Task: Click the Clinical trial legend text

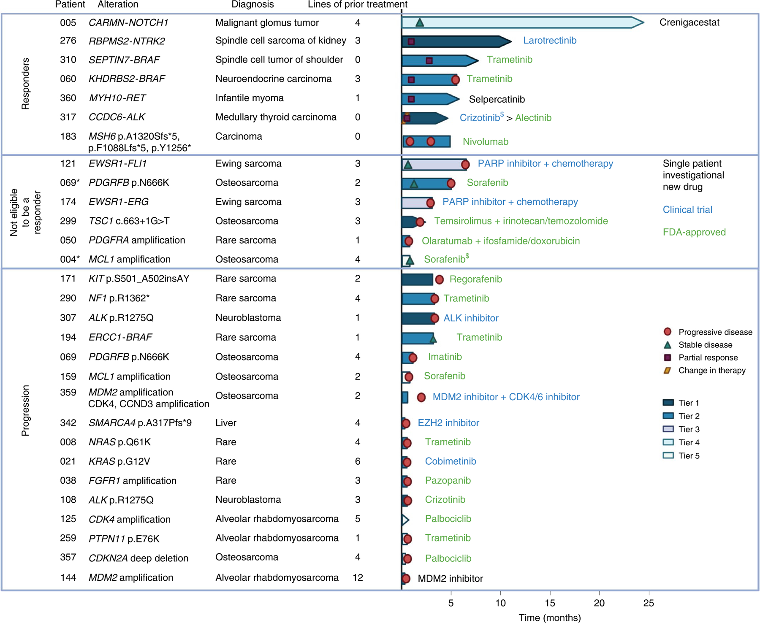Action: click(x=687, y=210)
